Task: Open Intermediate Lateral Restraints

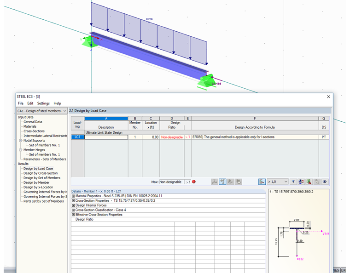Action: click(45, 136)
